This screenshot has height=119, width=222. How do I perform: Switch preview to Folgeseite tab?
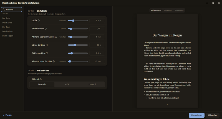[168, 11]
